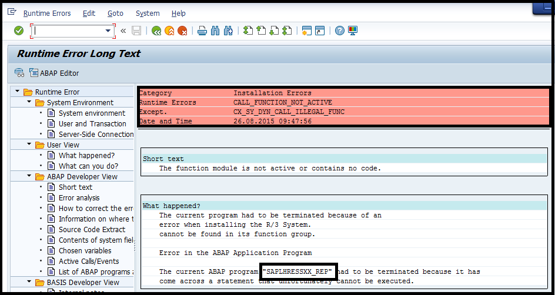Screen dimensions: 555x295
Task: Collapse the BASIS Developer View folder
Action: (29, 281)
